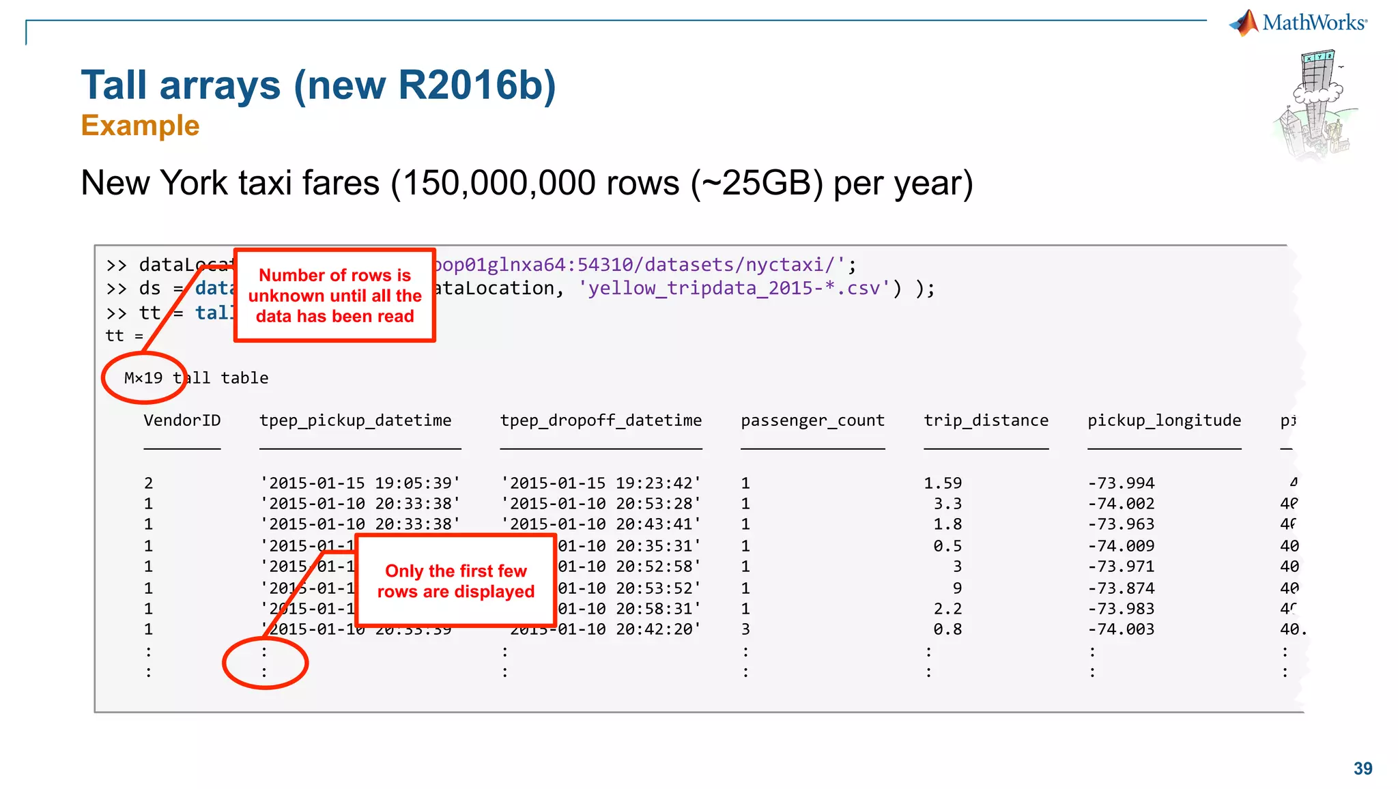Click the dropoff value '2015-01-10 20:53:28'
Viewport: 1398px width, 789px height.
(601, 504)
